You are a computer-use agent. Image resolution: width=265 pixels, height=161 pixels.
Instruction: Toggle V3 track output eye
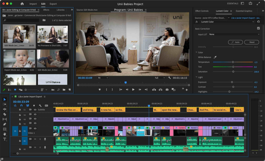tap(35, 119)
